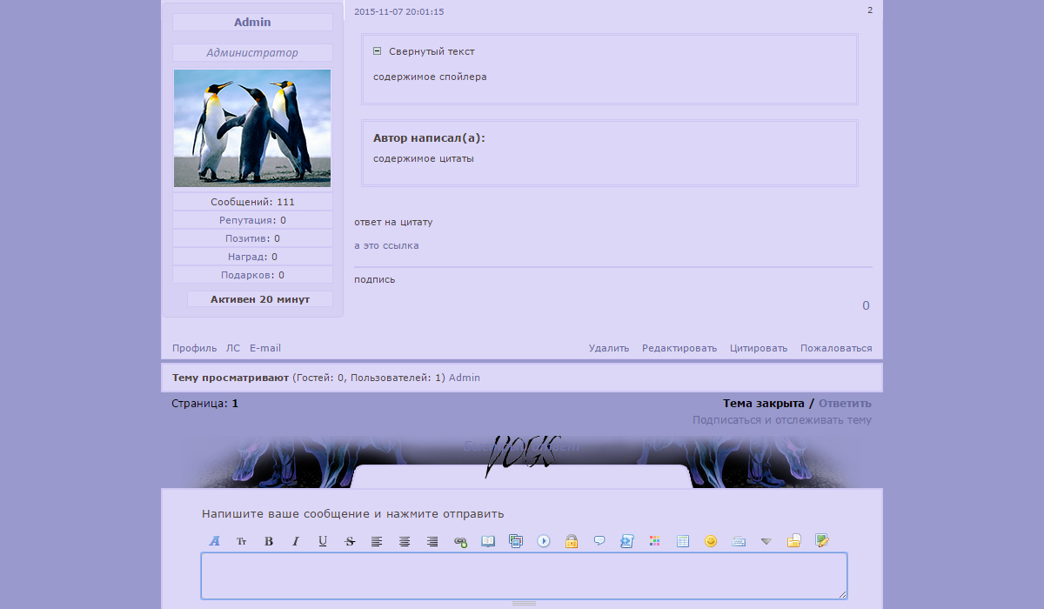Click Цитировать to quote the post
The width and height of the screenshot is (1044, 609).
(x=759, y=348)
